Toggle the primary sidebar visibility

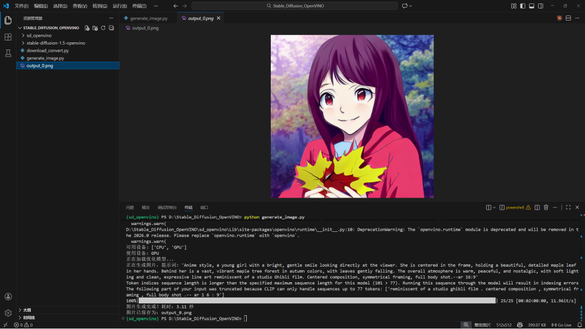[x=523, y=6]
